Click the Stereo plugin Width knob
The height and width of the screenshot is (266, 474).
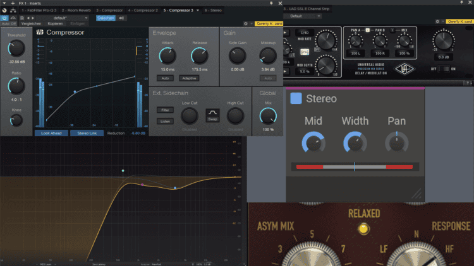(x=355, y=143)
